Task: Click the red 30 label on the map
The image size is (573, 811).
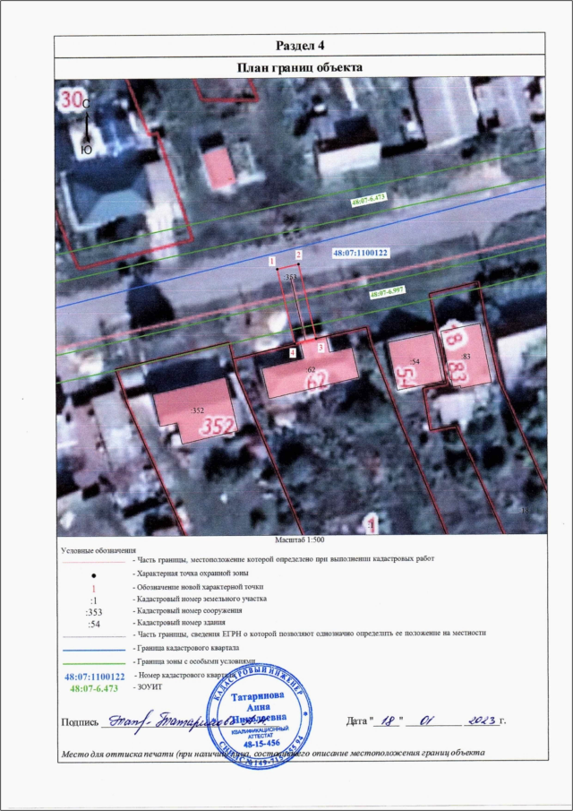Action: 70,99
